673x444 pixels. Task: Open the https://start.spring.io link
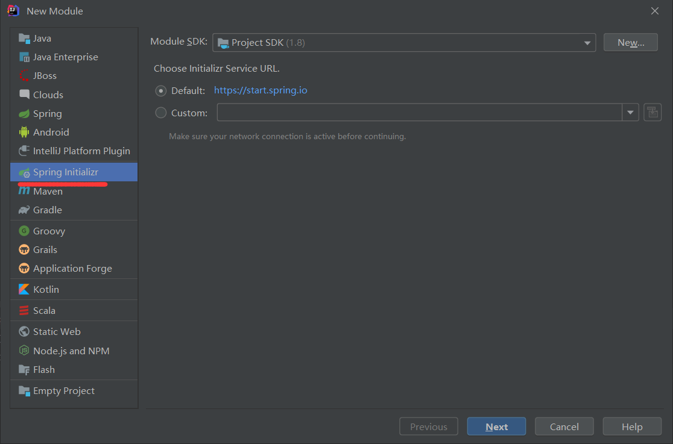261,90
